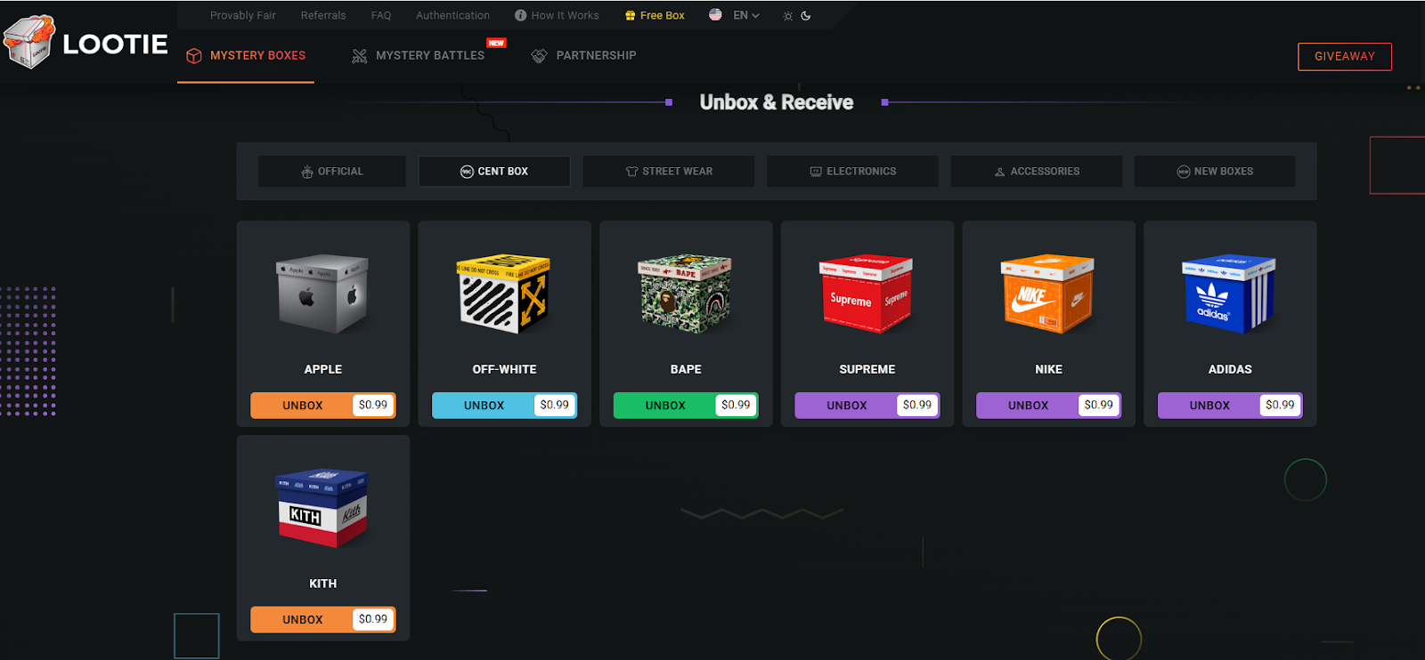This screenshot has width=1425, height=660.
Task: Click the KITH box title text
Action: click(323, 584)
